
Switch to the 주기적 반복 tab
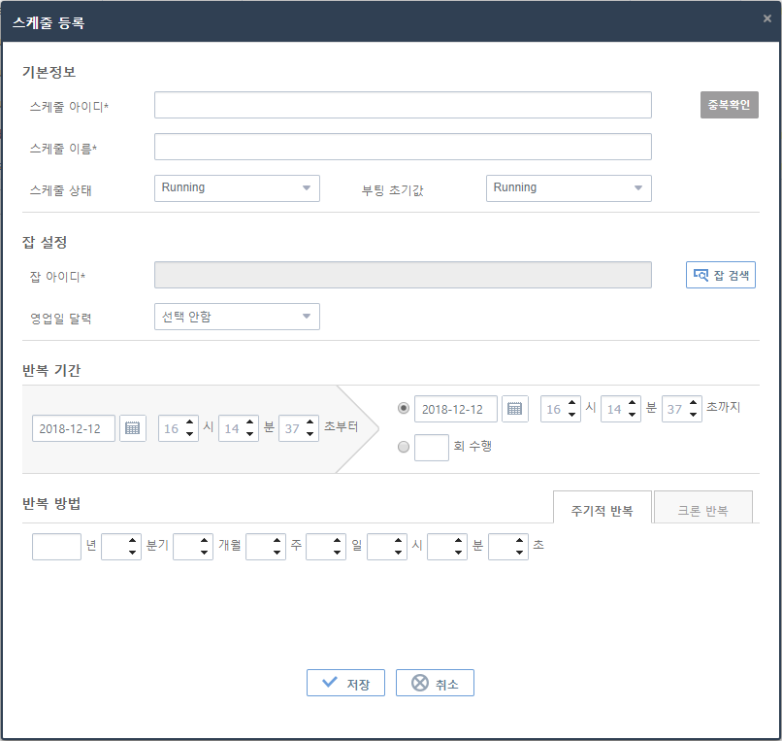point(602,507)
